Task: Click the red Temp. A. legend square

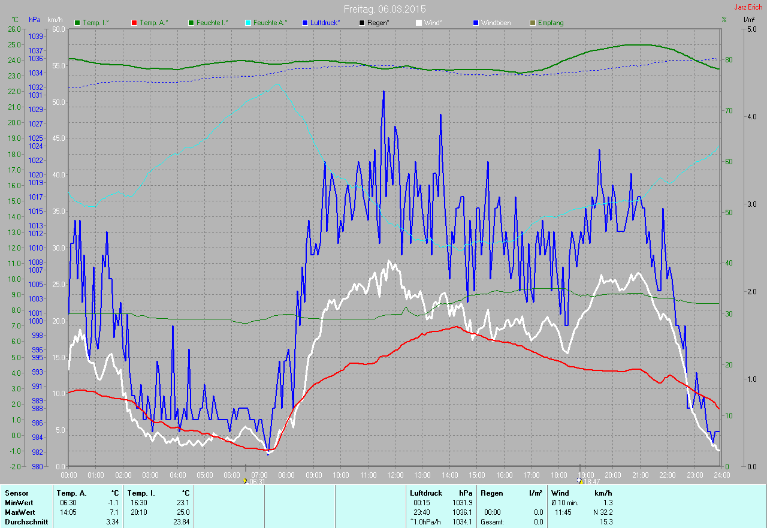Action: click(x=134, y=23)
